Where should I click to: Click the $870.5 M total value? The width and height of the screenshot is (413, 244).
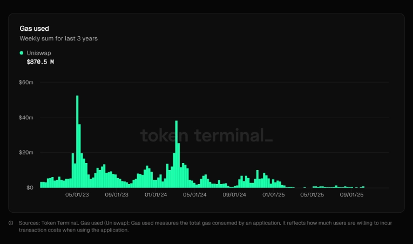click(x=40, y=62)
